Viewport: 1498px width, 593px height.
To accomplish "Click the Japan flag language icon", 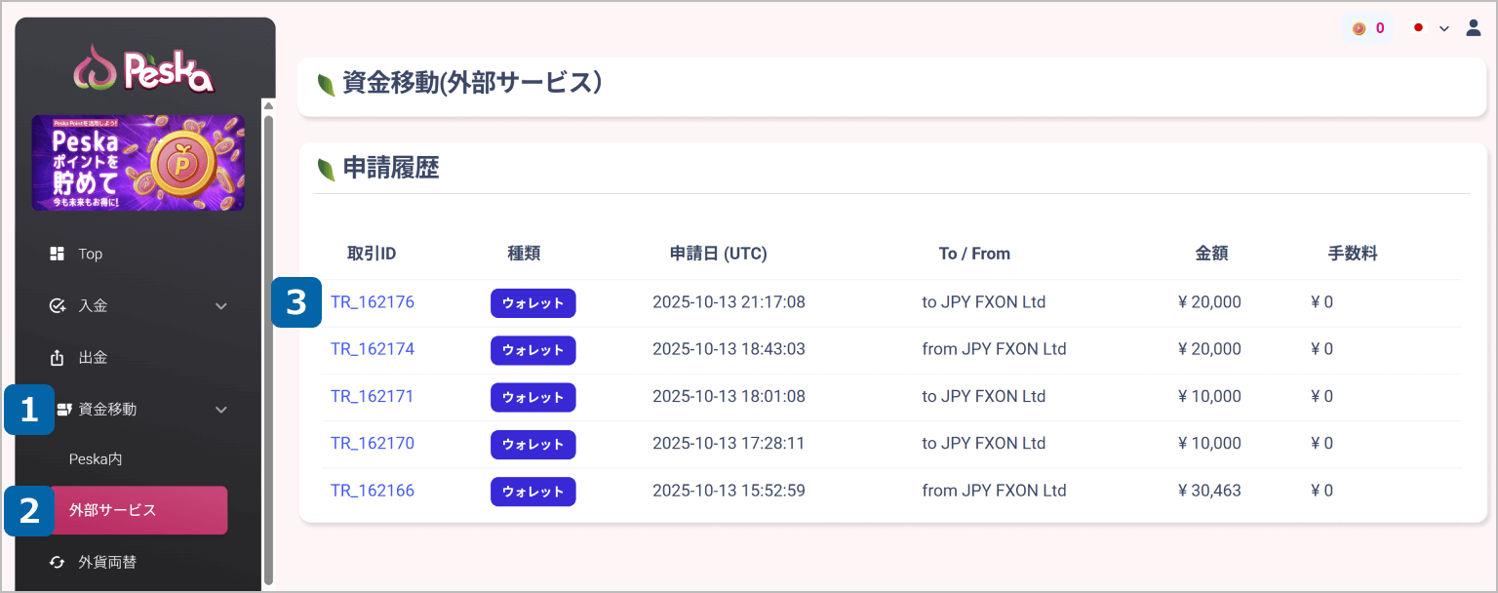I will (x=1419, y=28).
